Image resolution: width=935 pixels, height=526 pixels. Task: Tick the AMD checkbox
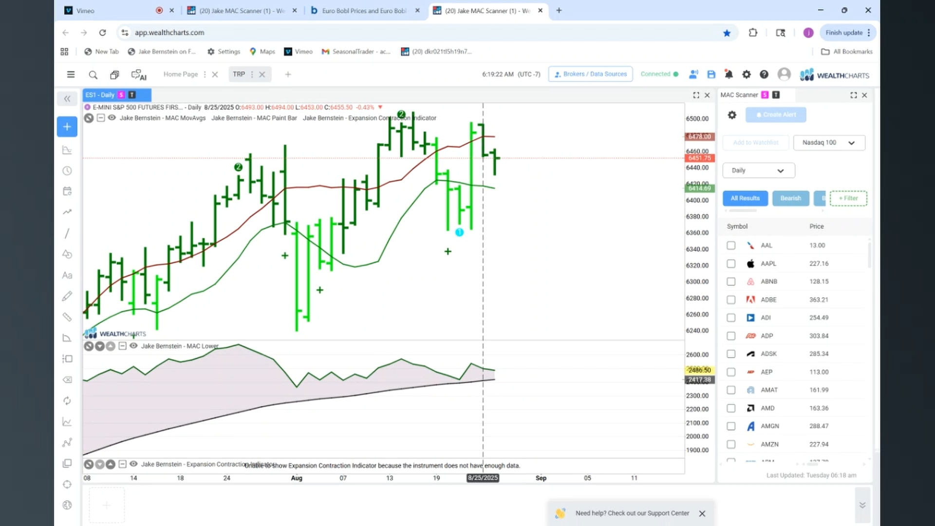731,408
